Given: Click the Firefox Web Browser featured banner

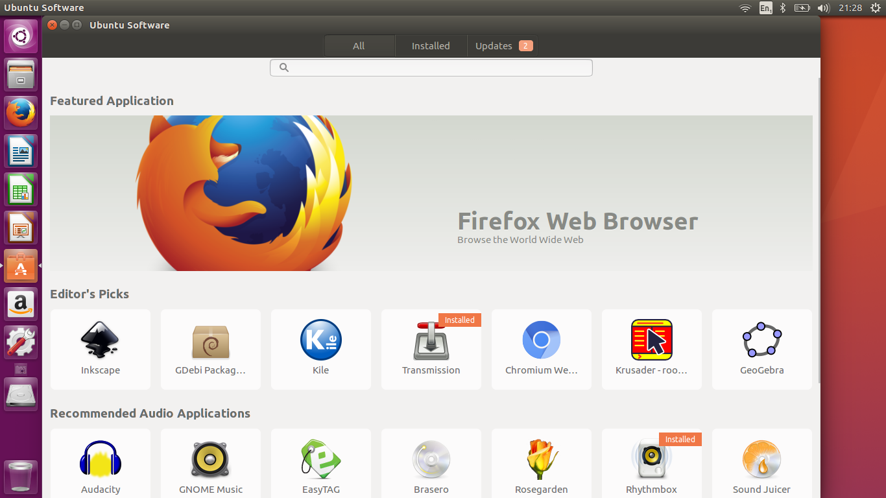Looking at the screenshot, I should 431,193.
